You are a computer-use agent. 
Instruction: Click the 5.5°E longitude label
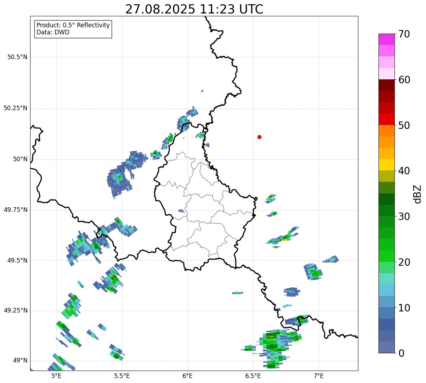[x=122, y=376]
